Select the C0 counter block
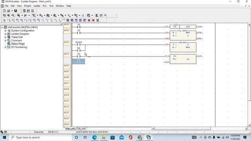This screenshot has width=251, height=141. [x=183, y=59]
